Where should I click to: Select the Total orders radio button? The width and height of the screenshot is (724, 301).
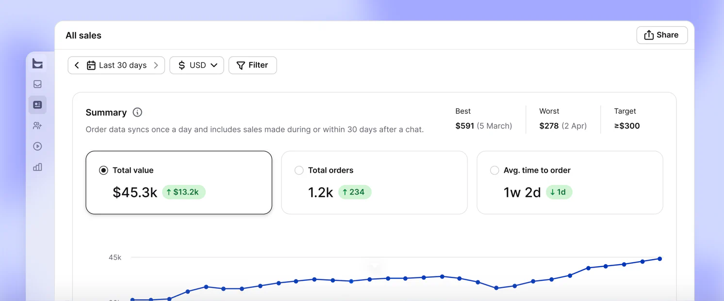[299, 170]
